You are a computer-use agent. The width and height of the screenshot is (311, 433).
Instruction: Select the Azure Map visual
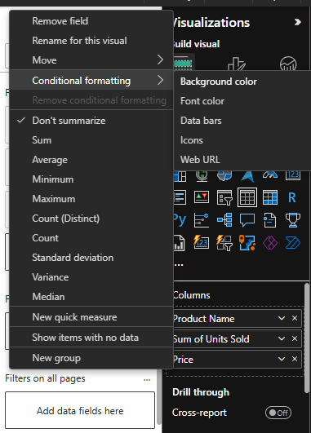click(x=247, y=176)
